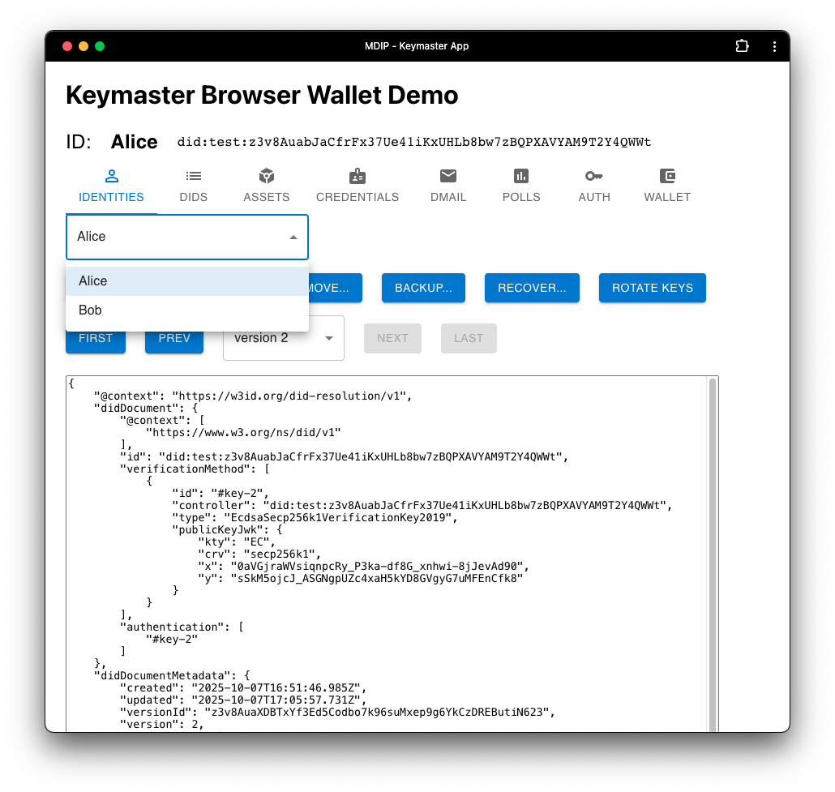This screenshot has width=835, height=792.
Task: Click the DMail envelope icon
Action: click(448, 176)
